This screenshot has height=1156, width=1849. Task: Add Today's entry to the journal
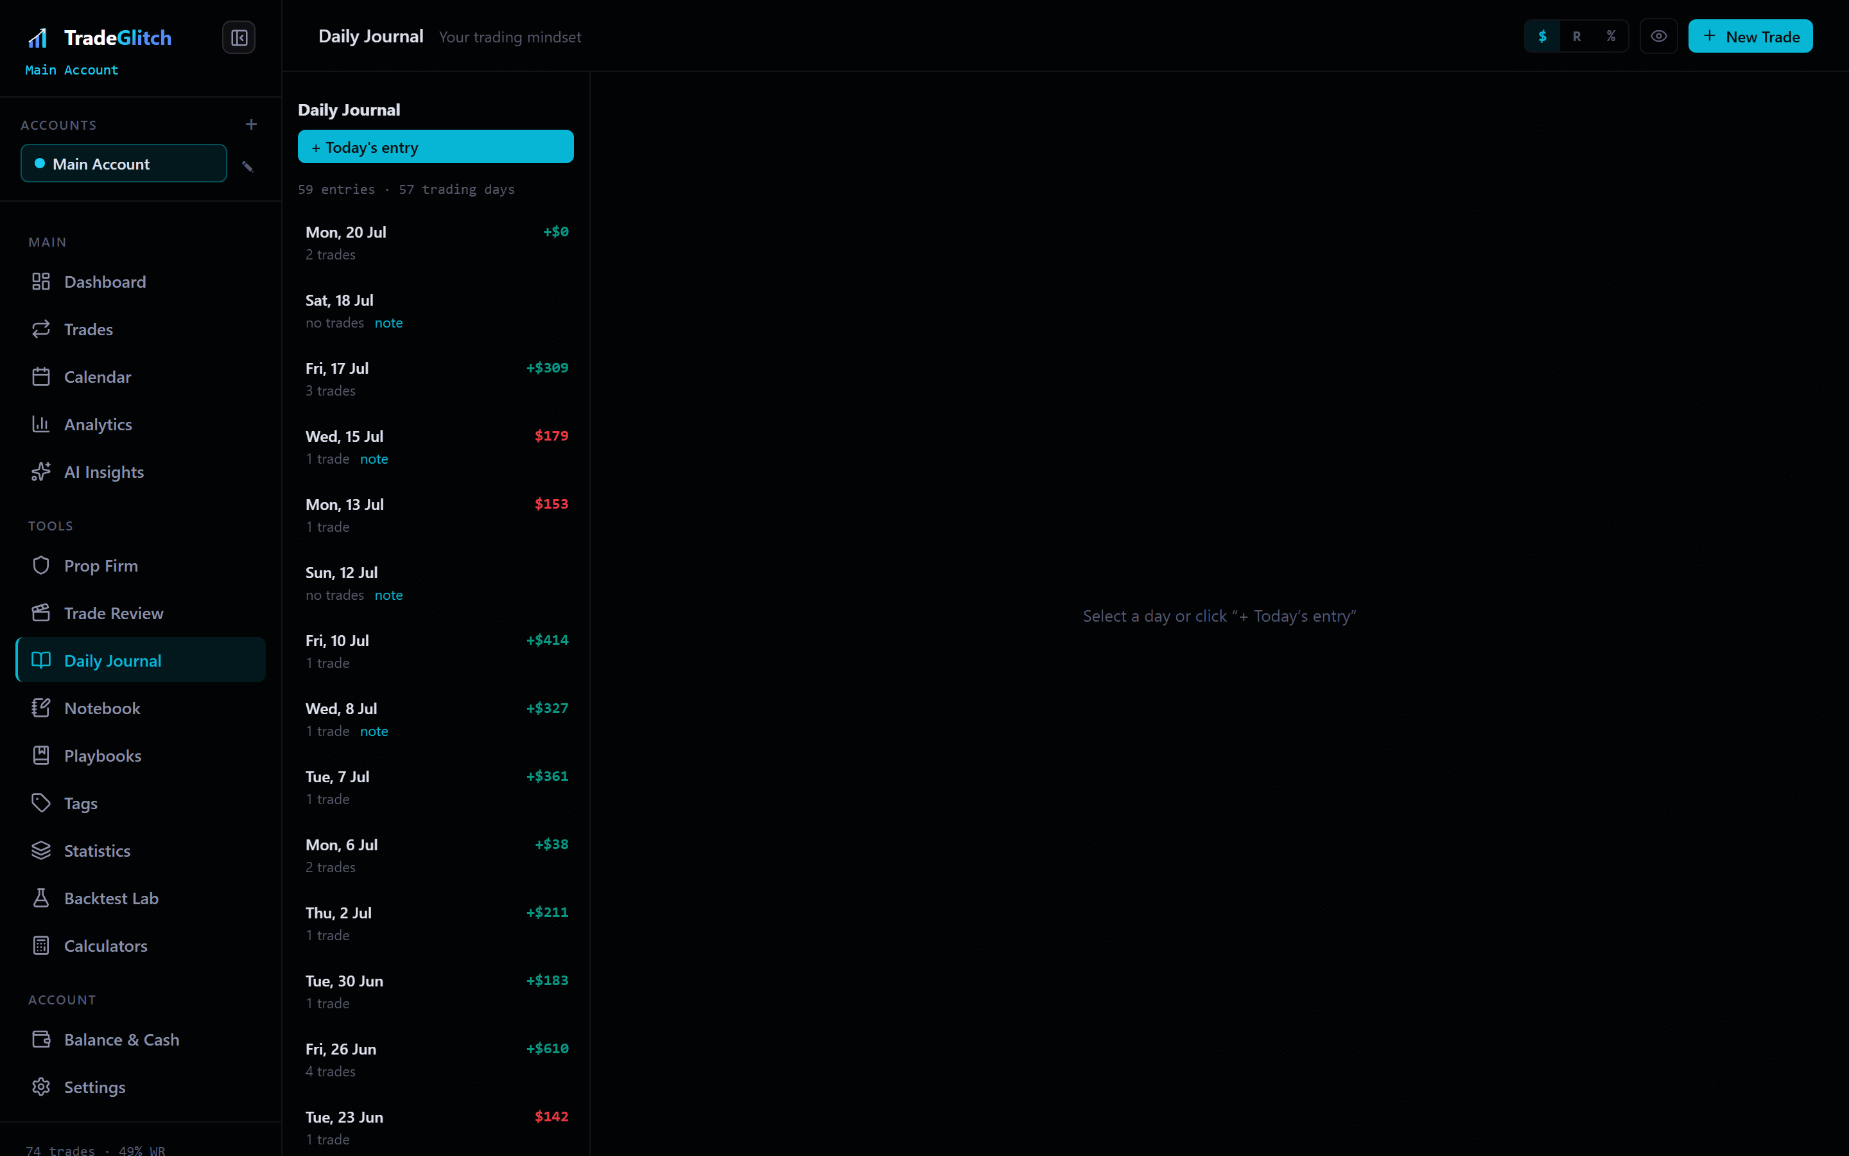(x=435, y=147)
